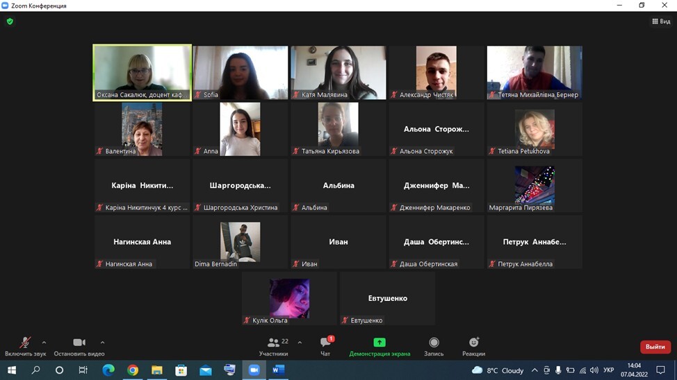Select Даша Обертинская participant tile
The height and width of the screenshot is (380, 677).
coord(437,242)
